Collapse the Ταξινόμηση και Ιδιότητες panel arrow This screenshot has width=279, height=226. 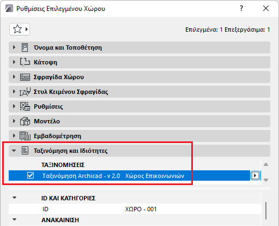(x=14, y=151)
